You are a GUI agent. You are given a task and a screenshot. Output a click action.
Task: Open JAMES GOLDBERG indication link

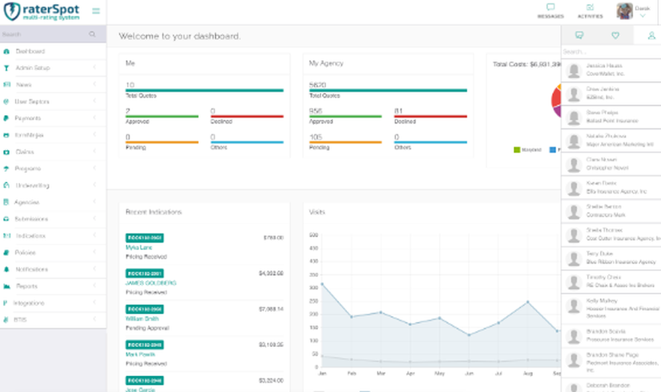pyautogui.click(x=151, y=283)
